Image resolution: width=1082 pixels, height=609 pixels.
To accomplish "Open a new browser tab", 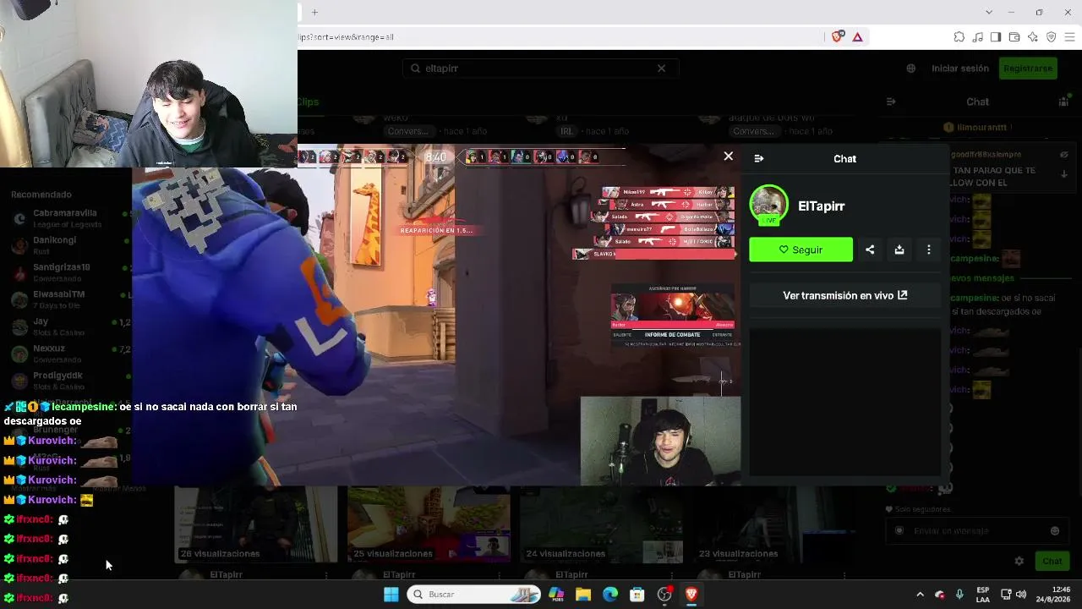I will click(x=314, y=12).
